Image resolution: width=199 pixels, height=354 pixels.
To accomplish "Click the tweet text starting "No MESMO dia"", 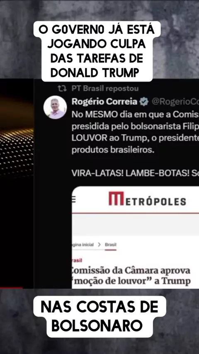I will coord(135,132).
